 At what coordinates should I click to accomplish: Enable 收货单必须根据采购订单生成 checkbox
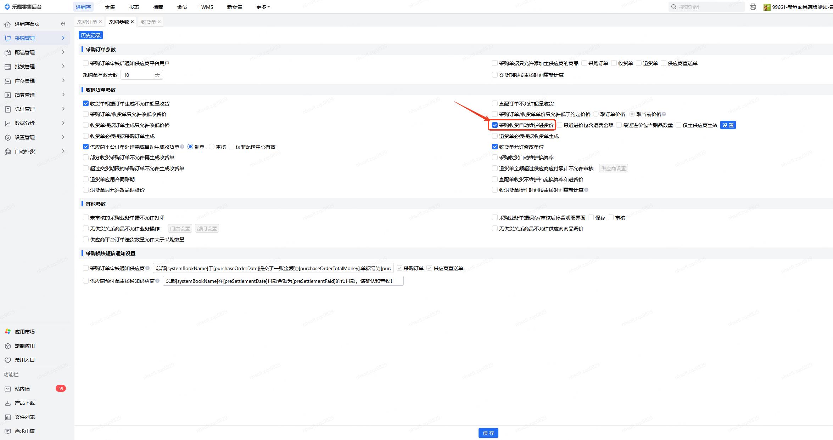click(x=86, y=136)
